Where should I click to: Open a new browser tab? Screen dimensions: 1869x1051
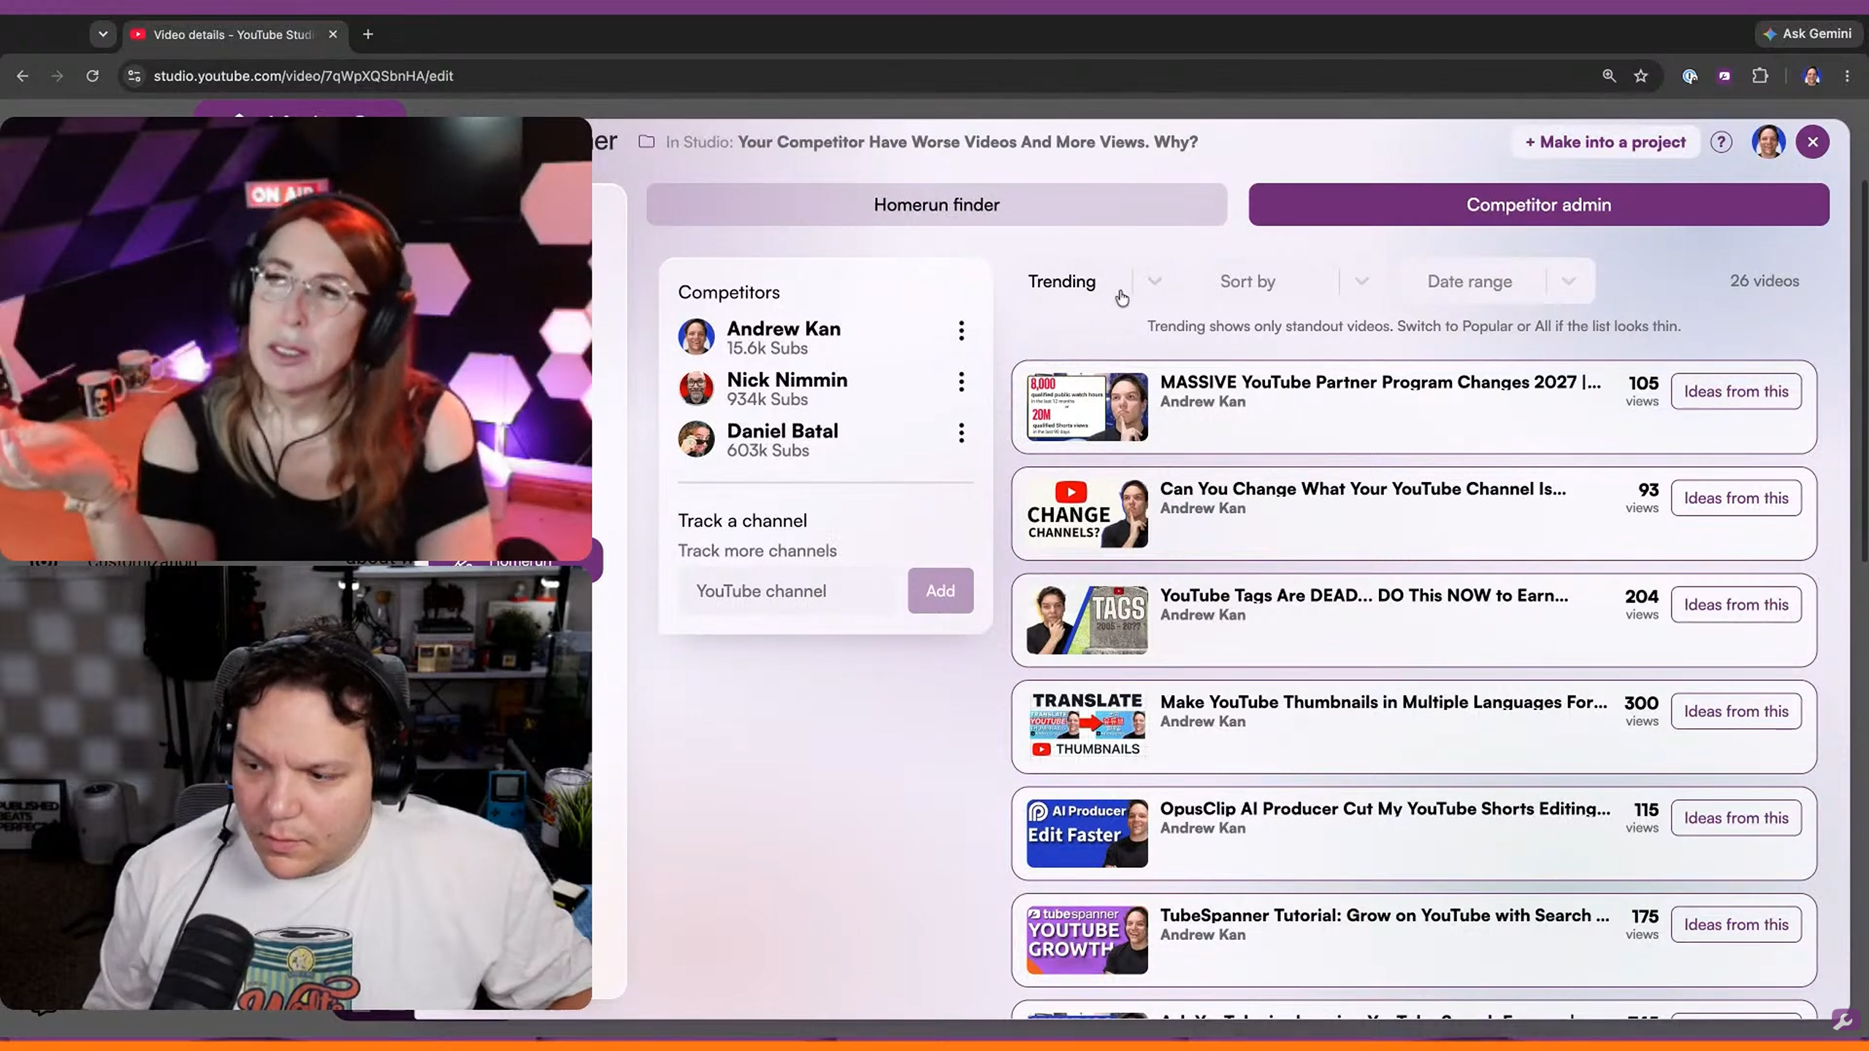point(368,34)
